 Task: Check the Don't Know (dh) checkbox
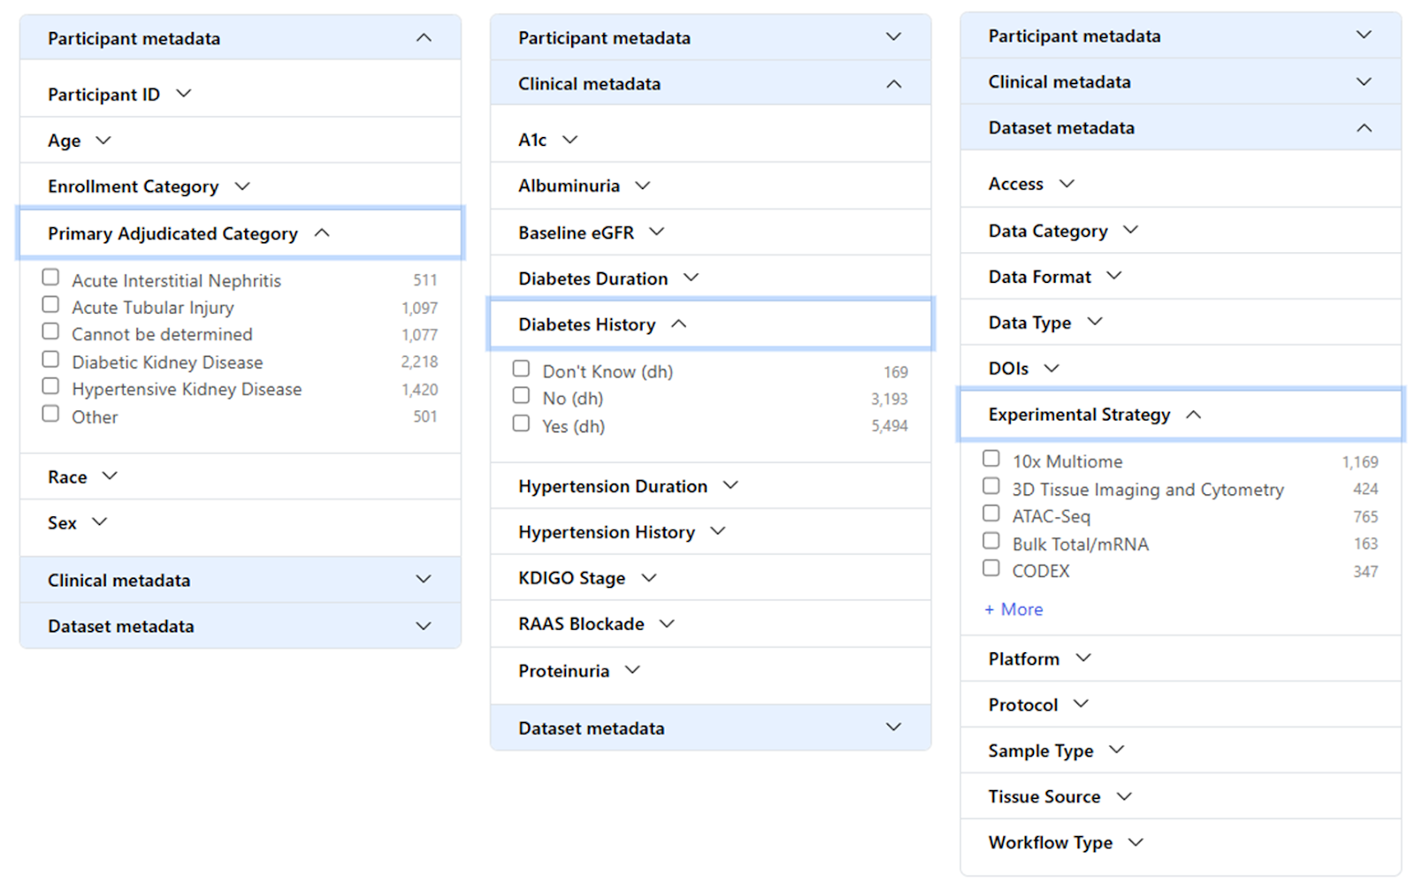(522, 369)
